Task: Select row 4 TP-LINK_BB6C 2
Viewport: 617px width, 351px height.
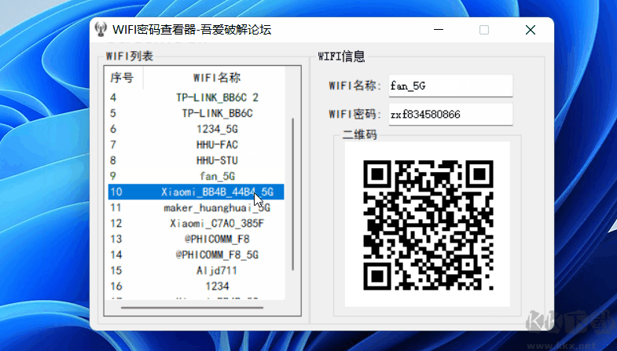Action: (196, 97)
